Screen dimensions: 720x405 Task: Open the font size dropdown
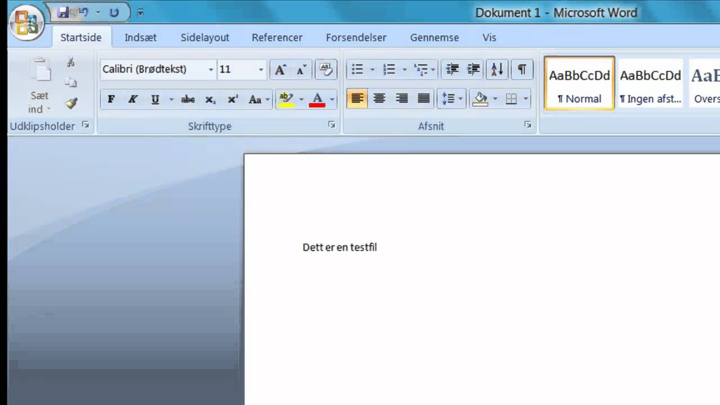(x=260, y=69)
